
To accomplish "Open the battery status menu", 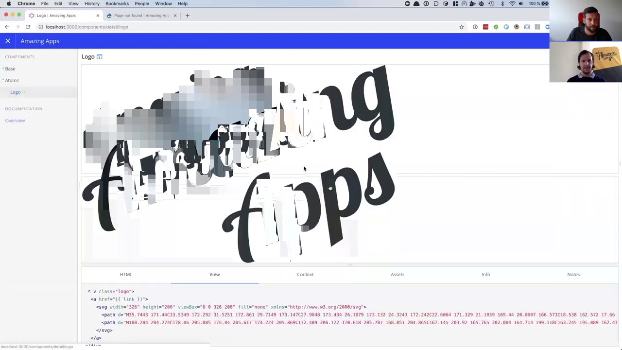I will [538, 3].
